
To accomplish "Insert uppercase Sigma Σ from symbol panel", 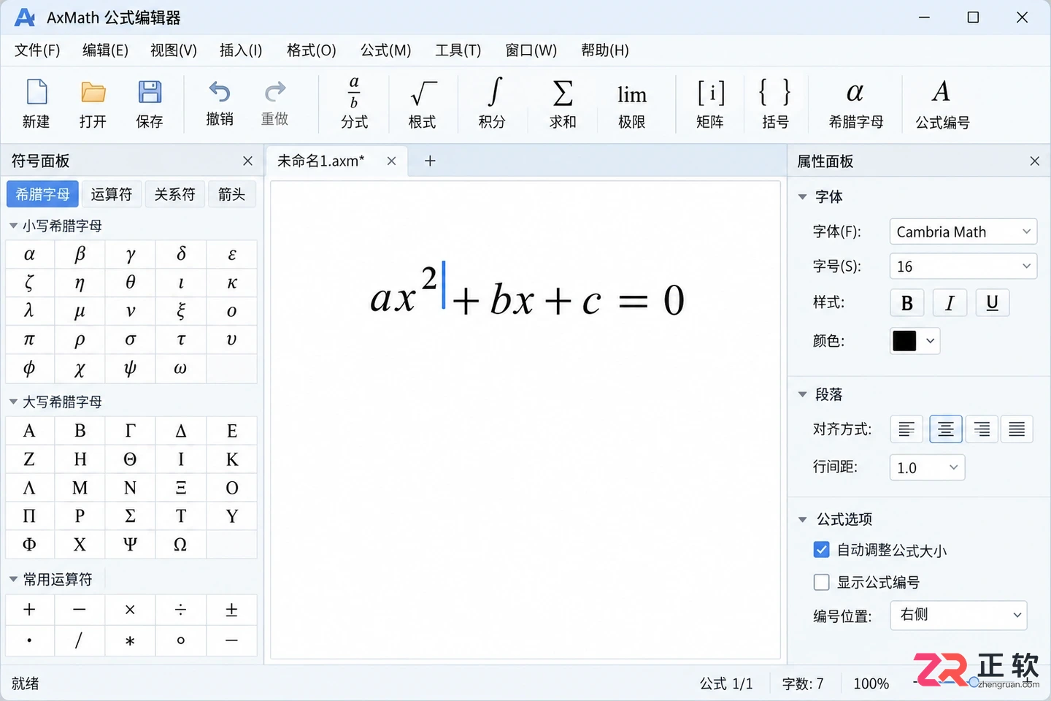I will 130,516.
